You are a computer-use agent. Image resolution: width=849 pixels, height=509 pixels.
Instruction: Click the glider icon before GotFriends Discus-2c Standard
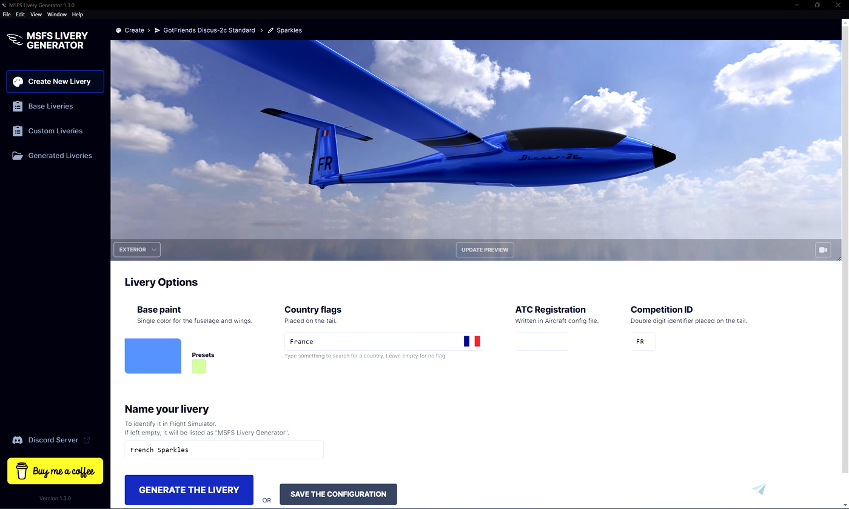click(x=157, y=30)
